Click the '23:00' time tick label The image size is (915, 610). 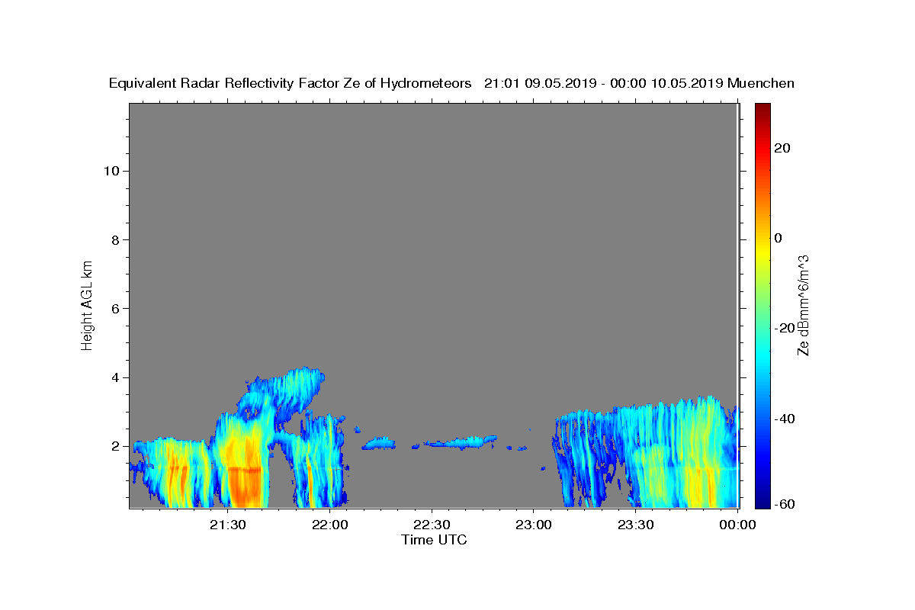coord(534,525)
